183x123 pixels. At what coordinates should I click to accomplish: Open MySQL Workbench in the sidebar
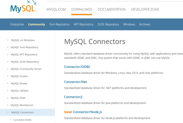pyautogui.click(x=22, y=105)
